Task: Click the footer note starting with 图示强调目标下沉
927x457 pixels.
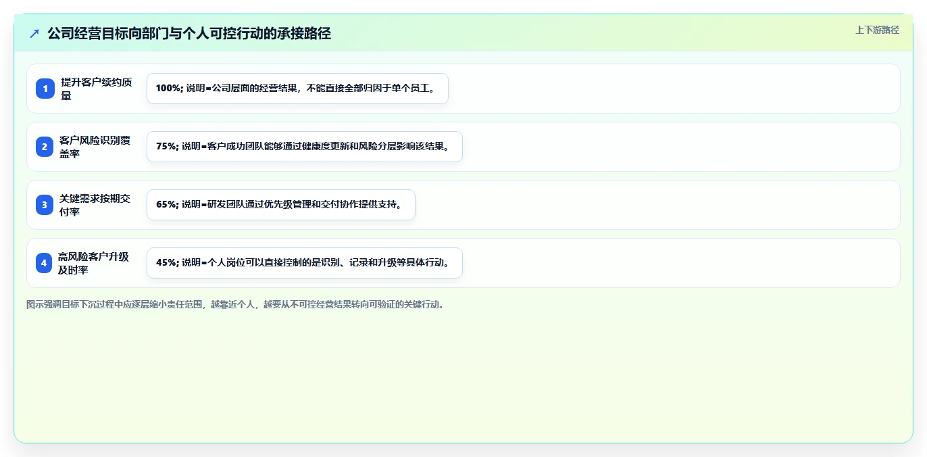Action: click(x=236, y=304)
